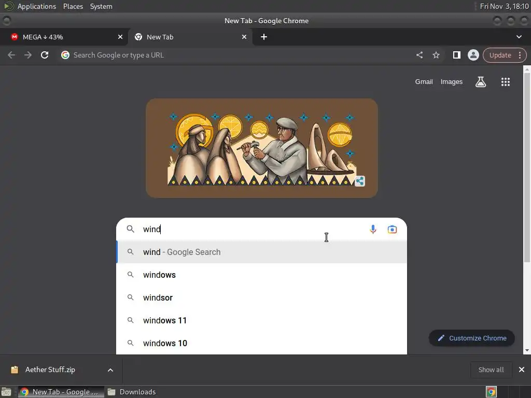Choose the 'windows' suggestion

click(x=261, y=275)
